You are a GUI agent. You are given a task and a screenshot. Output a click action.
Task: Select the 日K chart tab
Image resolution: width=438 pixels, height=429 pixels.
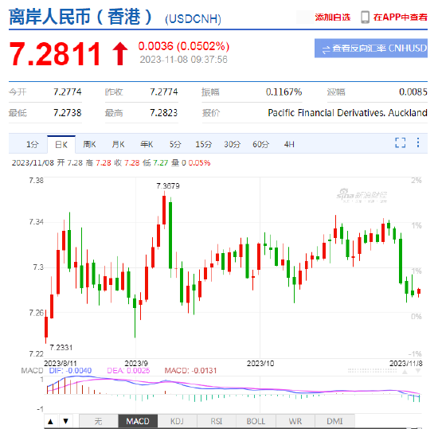(x=61, y=144)
